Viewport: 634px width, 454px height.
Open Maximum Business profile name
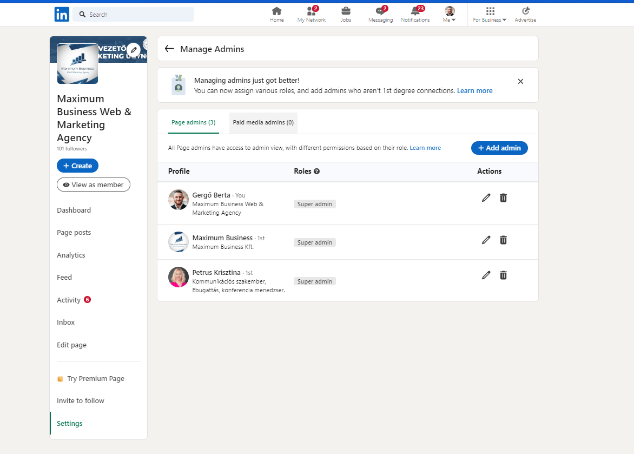click(222, 238)
